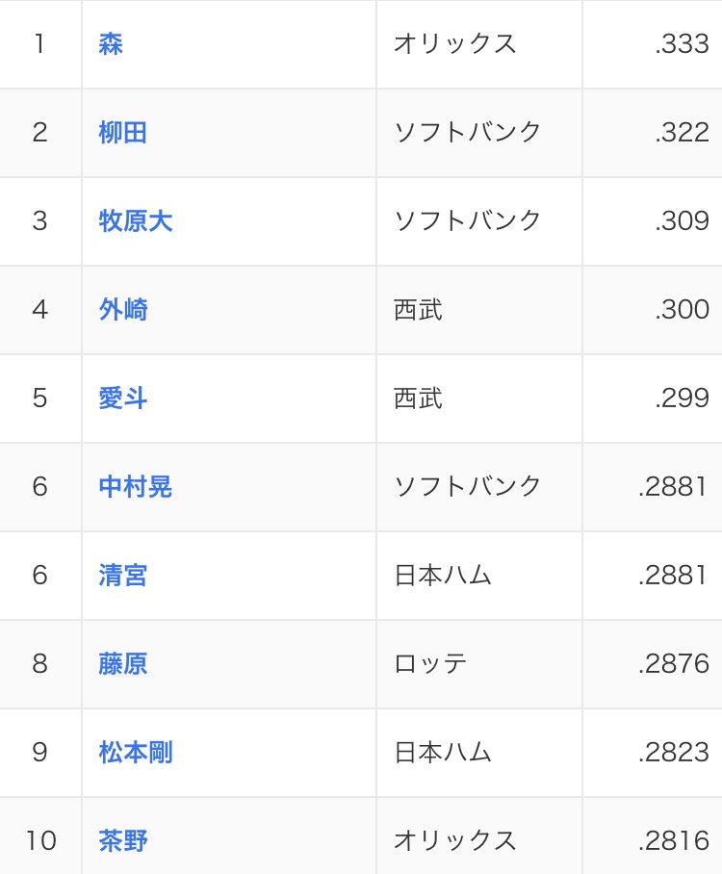
Task: Click the rank 10 cell
Action: (40, 836)
